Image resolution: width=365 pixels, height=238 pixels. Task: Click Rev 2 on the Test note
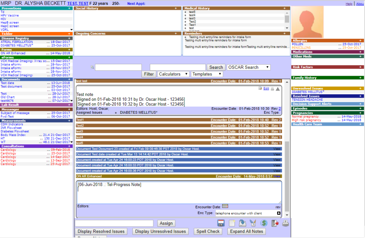(x=279, y=108)
